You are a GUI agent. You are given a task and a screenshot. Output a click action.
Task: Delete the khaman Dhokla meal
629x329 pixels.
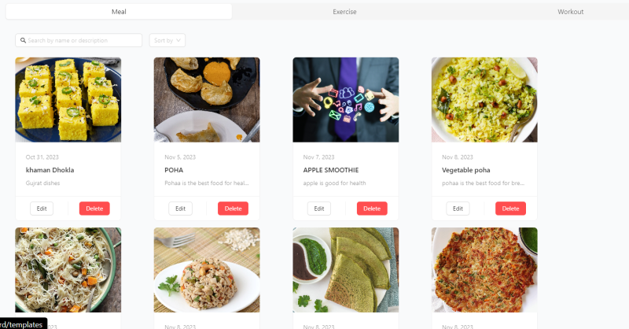pyautogui.click(x=94, y=209)
